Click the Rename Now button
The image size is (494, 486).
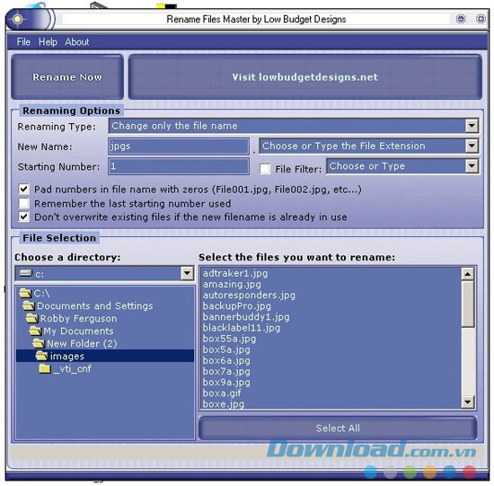point(67,77)
